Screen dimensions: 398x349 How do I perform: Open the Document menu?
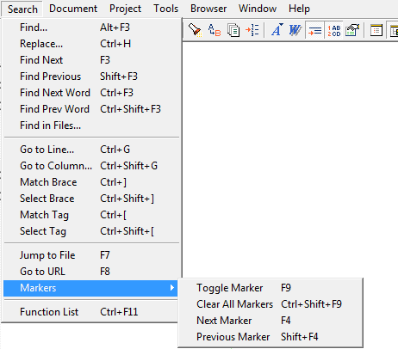coord(73,9)
